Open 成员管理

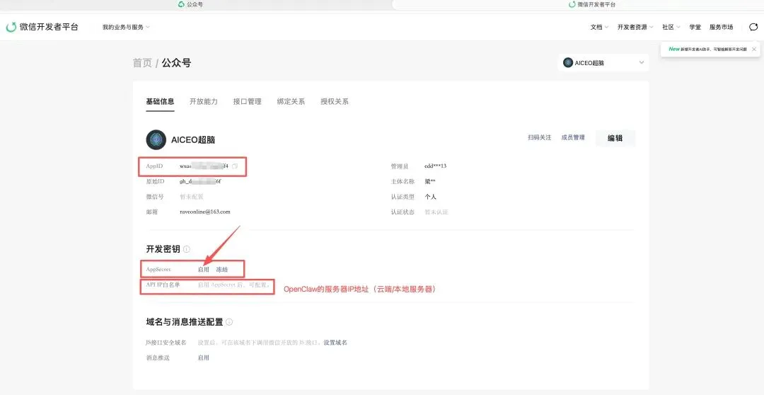click(573, 138)
